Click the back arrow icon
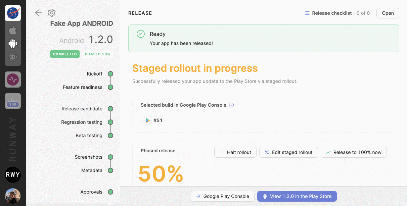 (38, 13)
